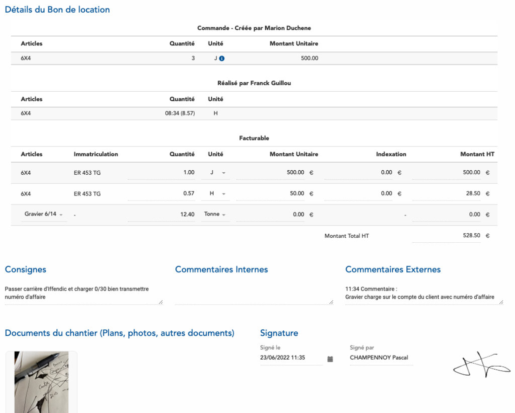Image resolution: width=515 pixels, height=413 pixels.
Task: Click the quantity field containing 1.00
Action: pyautogui.click(x=162, y=172)
